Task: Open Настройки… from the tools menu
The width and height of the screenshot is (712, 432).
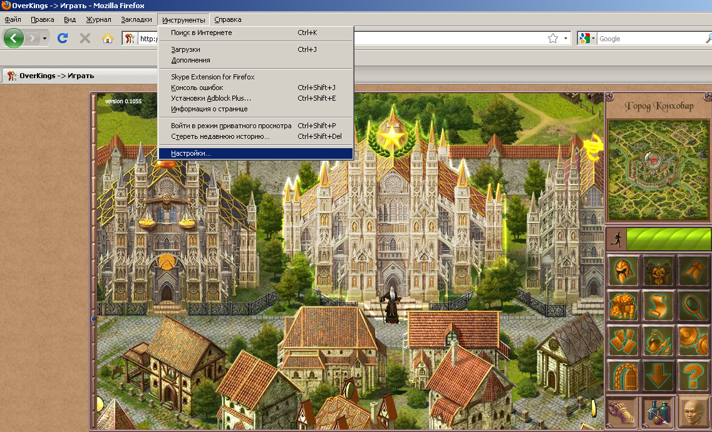Action: click(256, 153)
